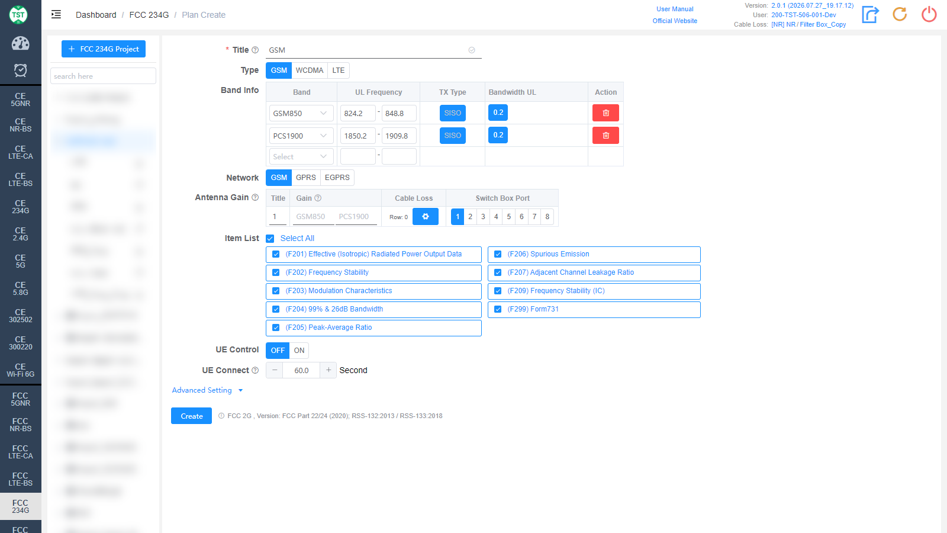Select LTE type tab
Image resolution: width=947 pixels, height=533 pixels.
click(x=339, y=70)
